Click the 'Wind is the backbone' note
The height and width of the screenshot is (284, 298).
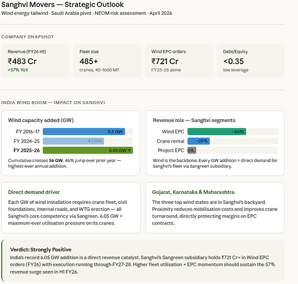pyautogui.click(x=215, y=163)
